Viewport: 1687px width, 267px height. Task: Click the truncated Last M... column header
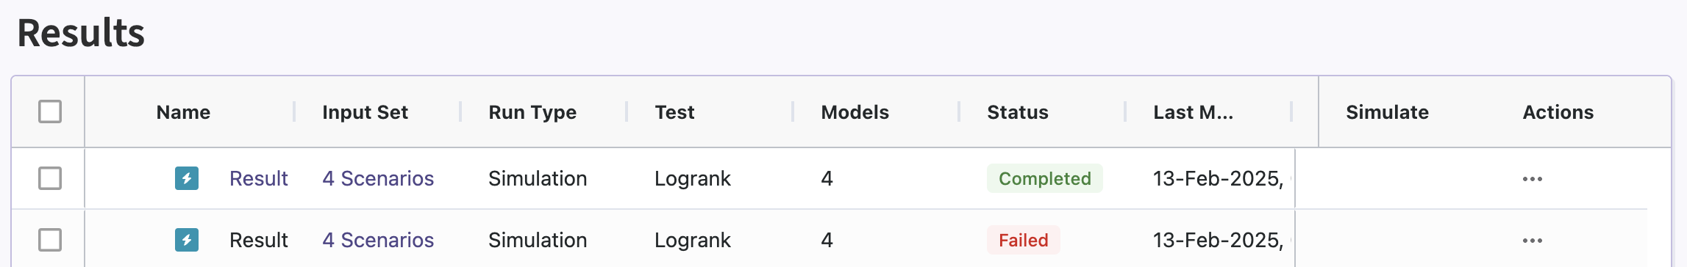1193,112
